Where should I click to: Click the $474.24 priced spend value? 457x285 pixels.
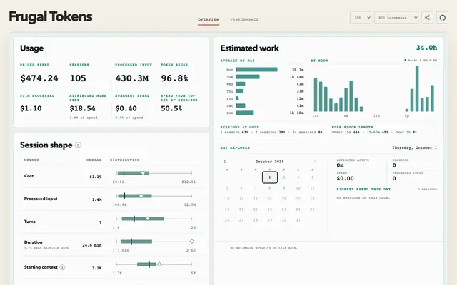tap(39, 78)
